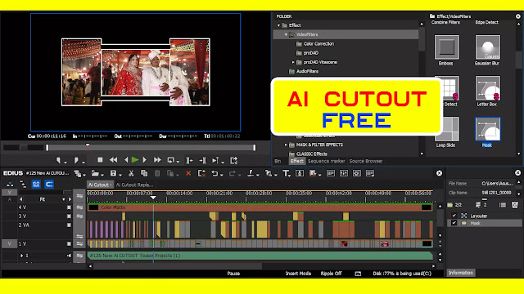
Task: Click the Rewind button
Action: (114, 160)
